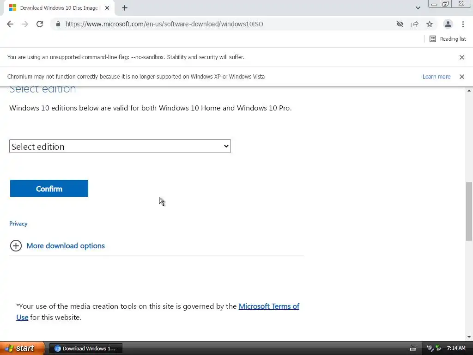Image resolution: width=473 pixels, height=355 pixels.
Task: Expand More download options
Action: [57, 246]
